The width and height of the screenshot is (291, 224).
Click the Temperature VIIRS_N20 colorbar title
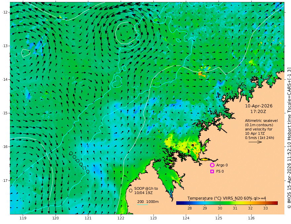(x=227, y=198)
